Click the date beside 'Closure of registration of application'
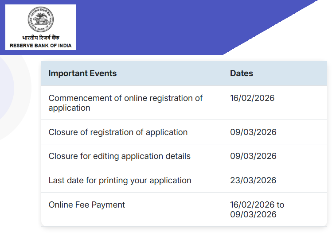336x247 pixels. [253, 132]
